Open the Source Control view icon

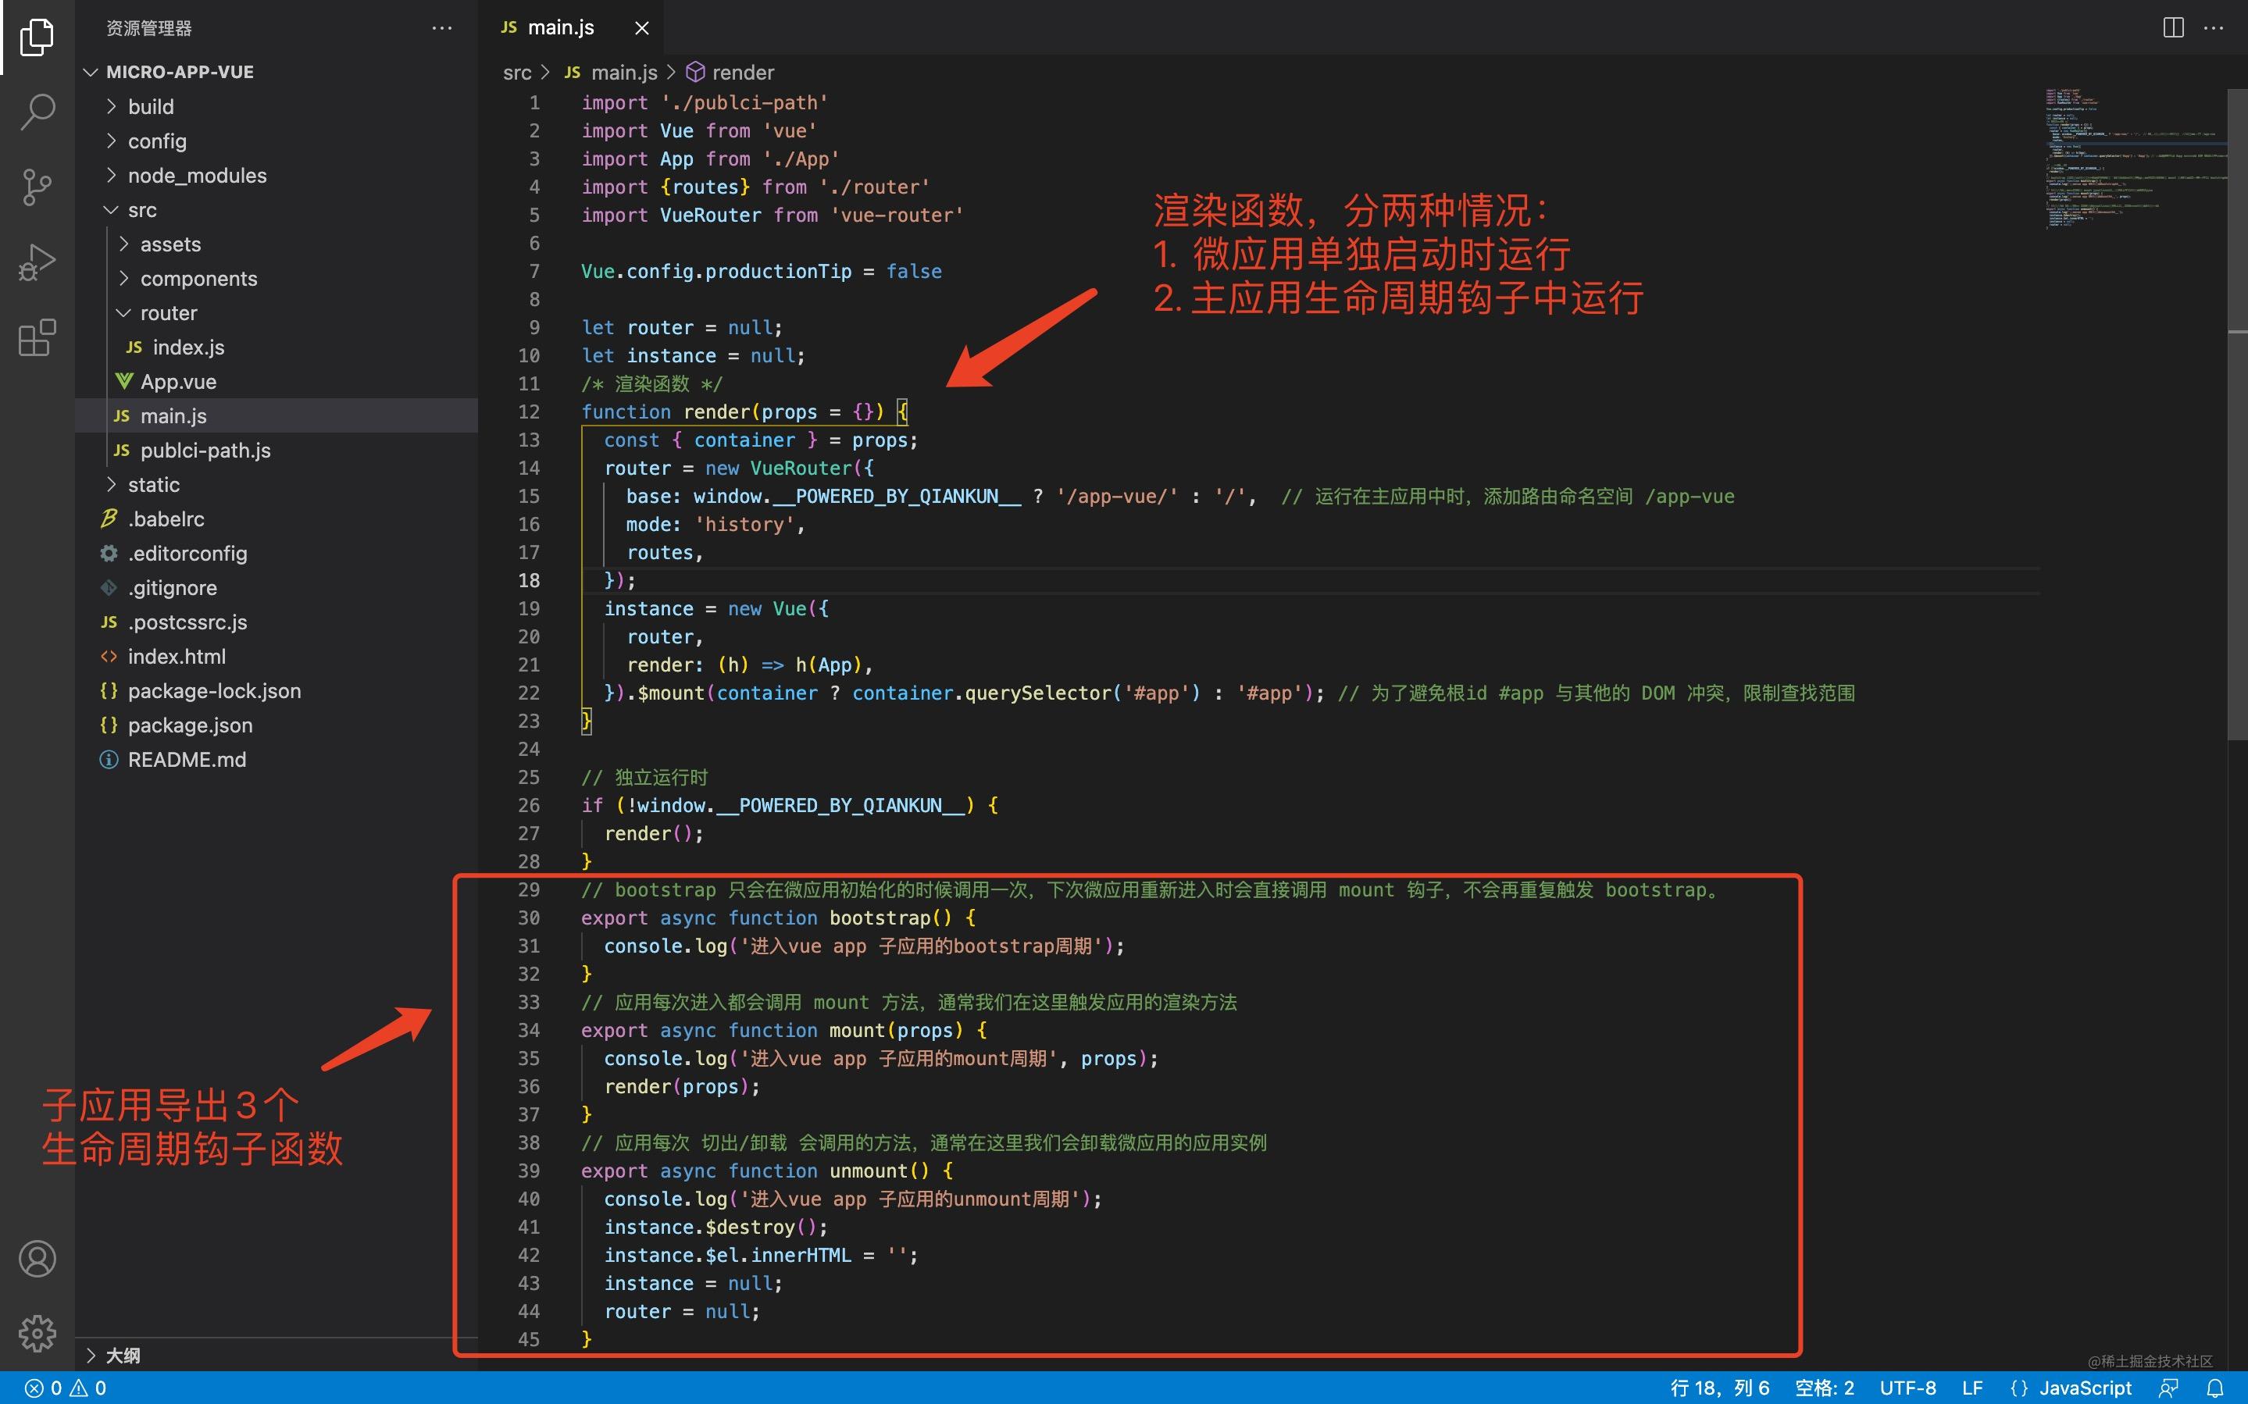click(x=37, y=187)
